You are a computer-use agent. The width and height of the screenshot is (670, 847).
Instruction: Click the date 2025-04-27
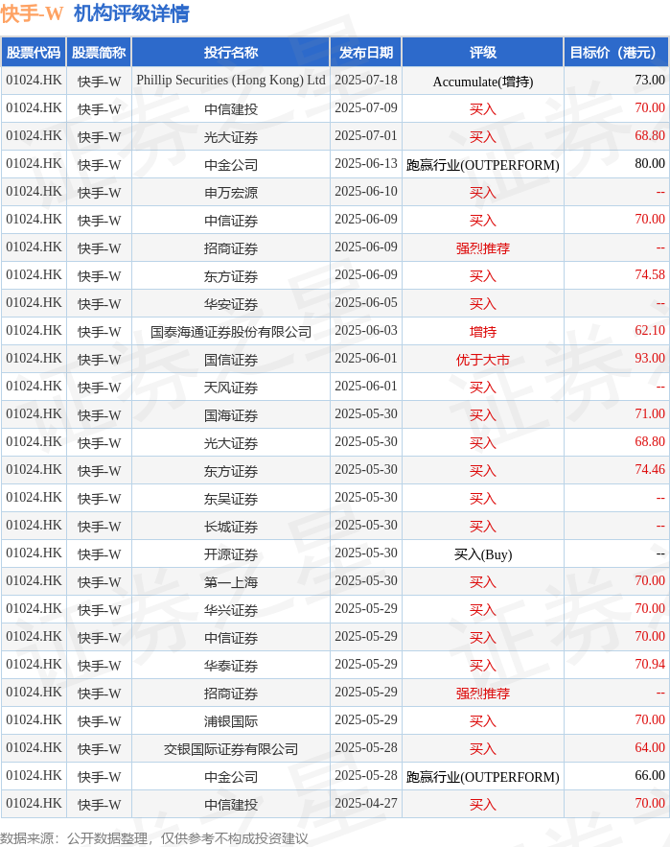[365, 803]
